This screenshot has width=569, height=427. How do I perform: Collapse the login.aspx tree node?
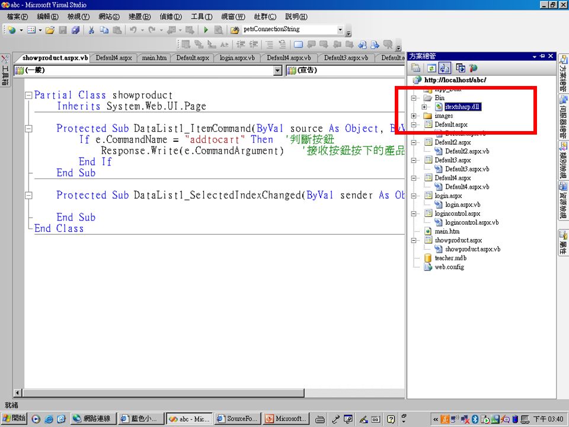coord(413,196)
